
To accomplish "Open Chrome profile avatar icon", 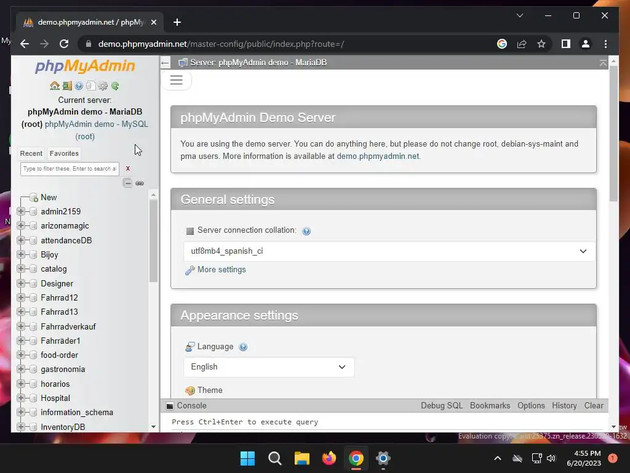I will click(x=586, y=44).
